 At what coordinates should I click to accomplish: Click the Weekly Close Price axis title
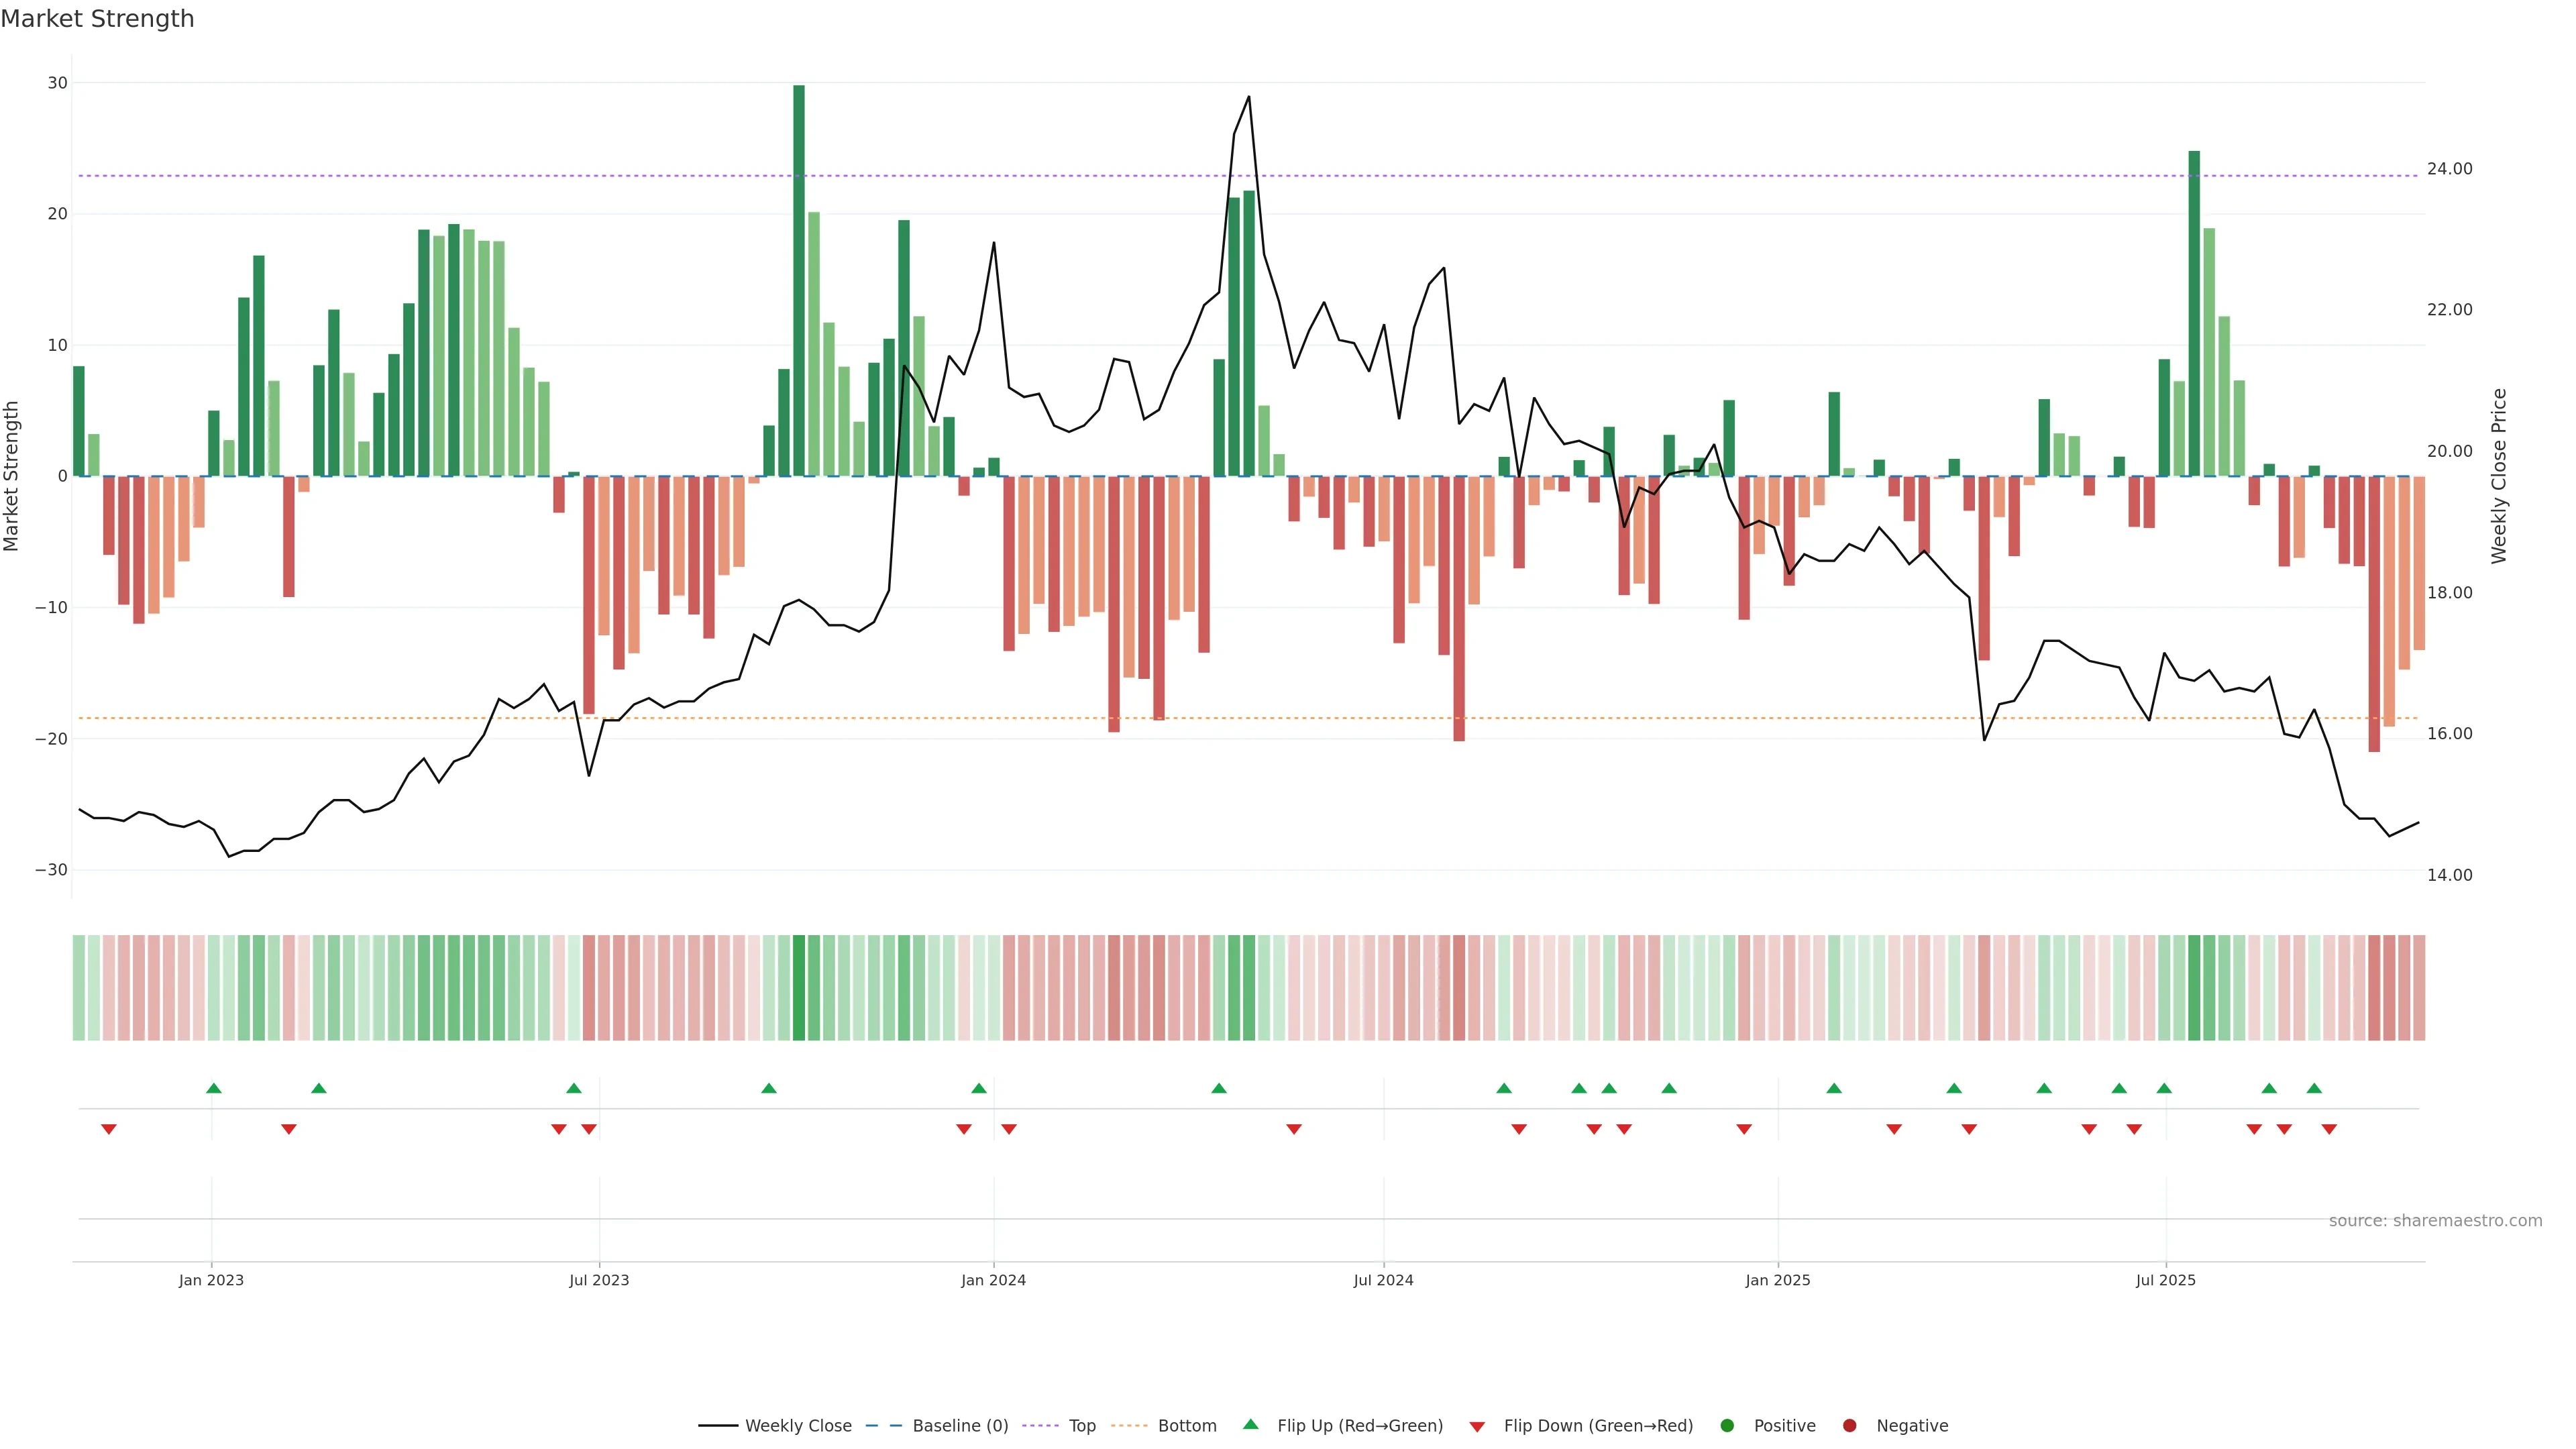[2499, 476]
